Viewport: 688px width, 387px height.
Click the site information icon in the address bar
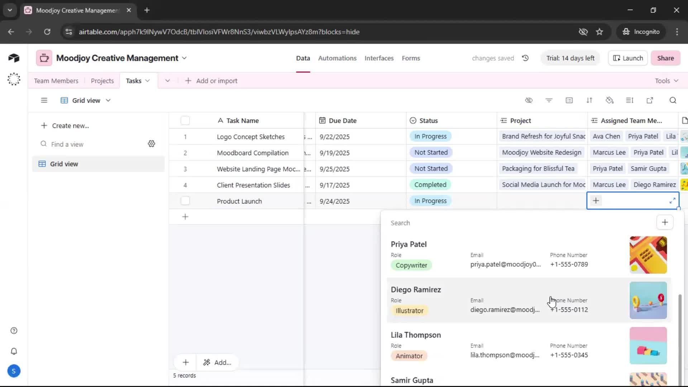(69, 32)
